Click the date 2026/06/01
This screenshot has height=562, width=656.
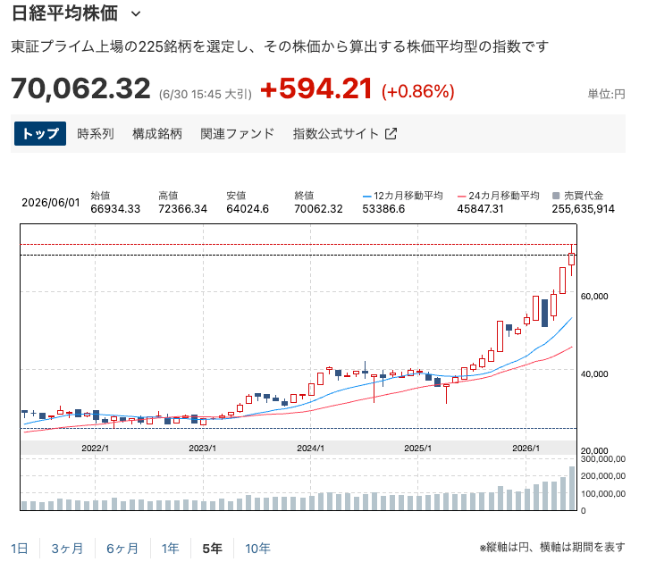point(51,203)
